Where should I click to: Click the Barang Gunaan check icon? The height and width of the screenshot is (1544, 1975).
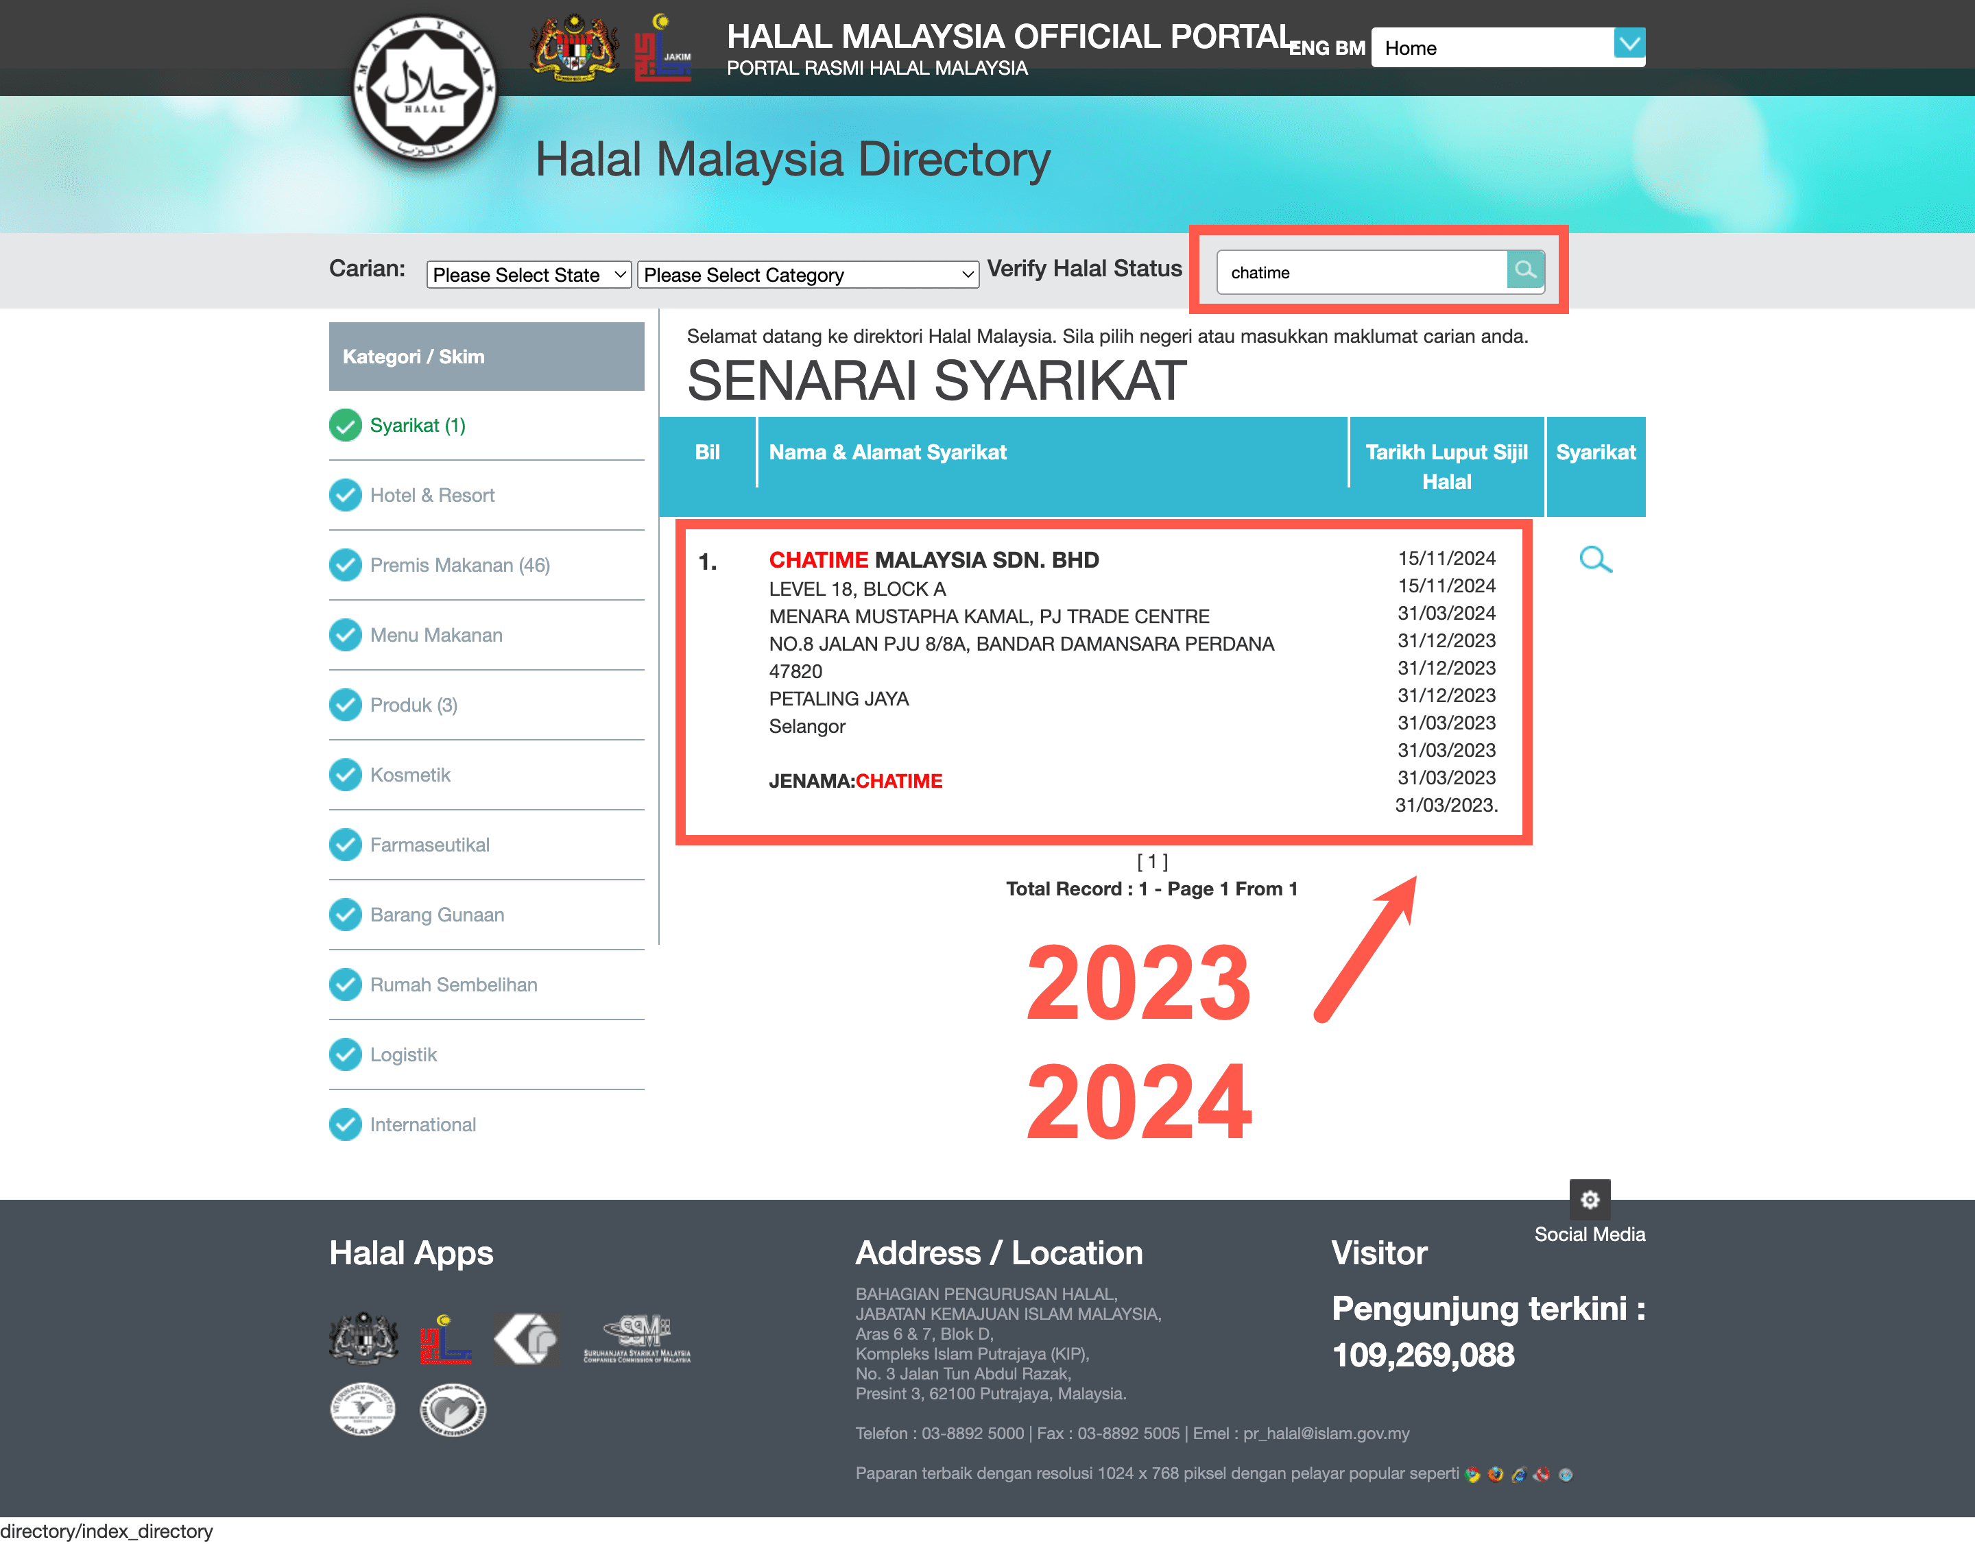tap(346, 915)
